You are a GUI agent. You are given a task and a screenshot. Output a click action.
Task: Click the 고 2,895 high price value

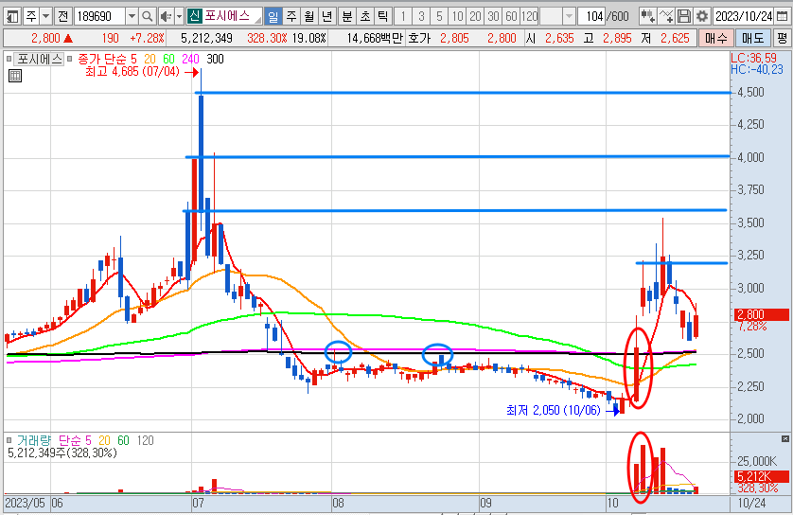[616, 38]
